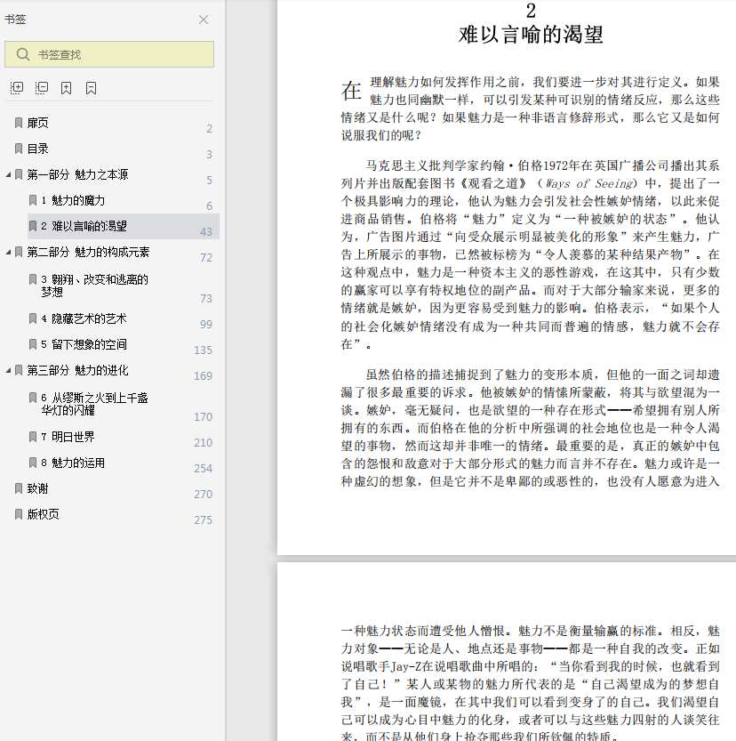
Task: Click page number 210 in bookmarks
Action: 203,443
